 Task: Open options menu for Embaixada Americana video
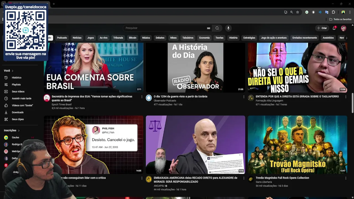[x=244, y=178]
